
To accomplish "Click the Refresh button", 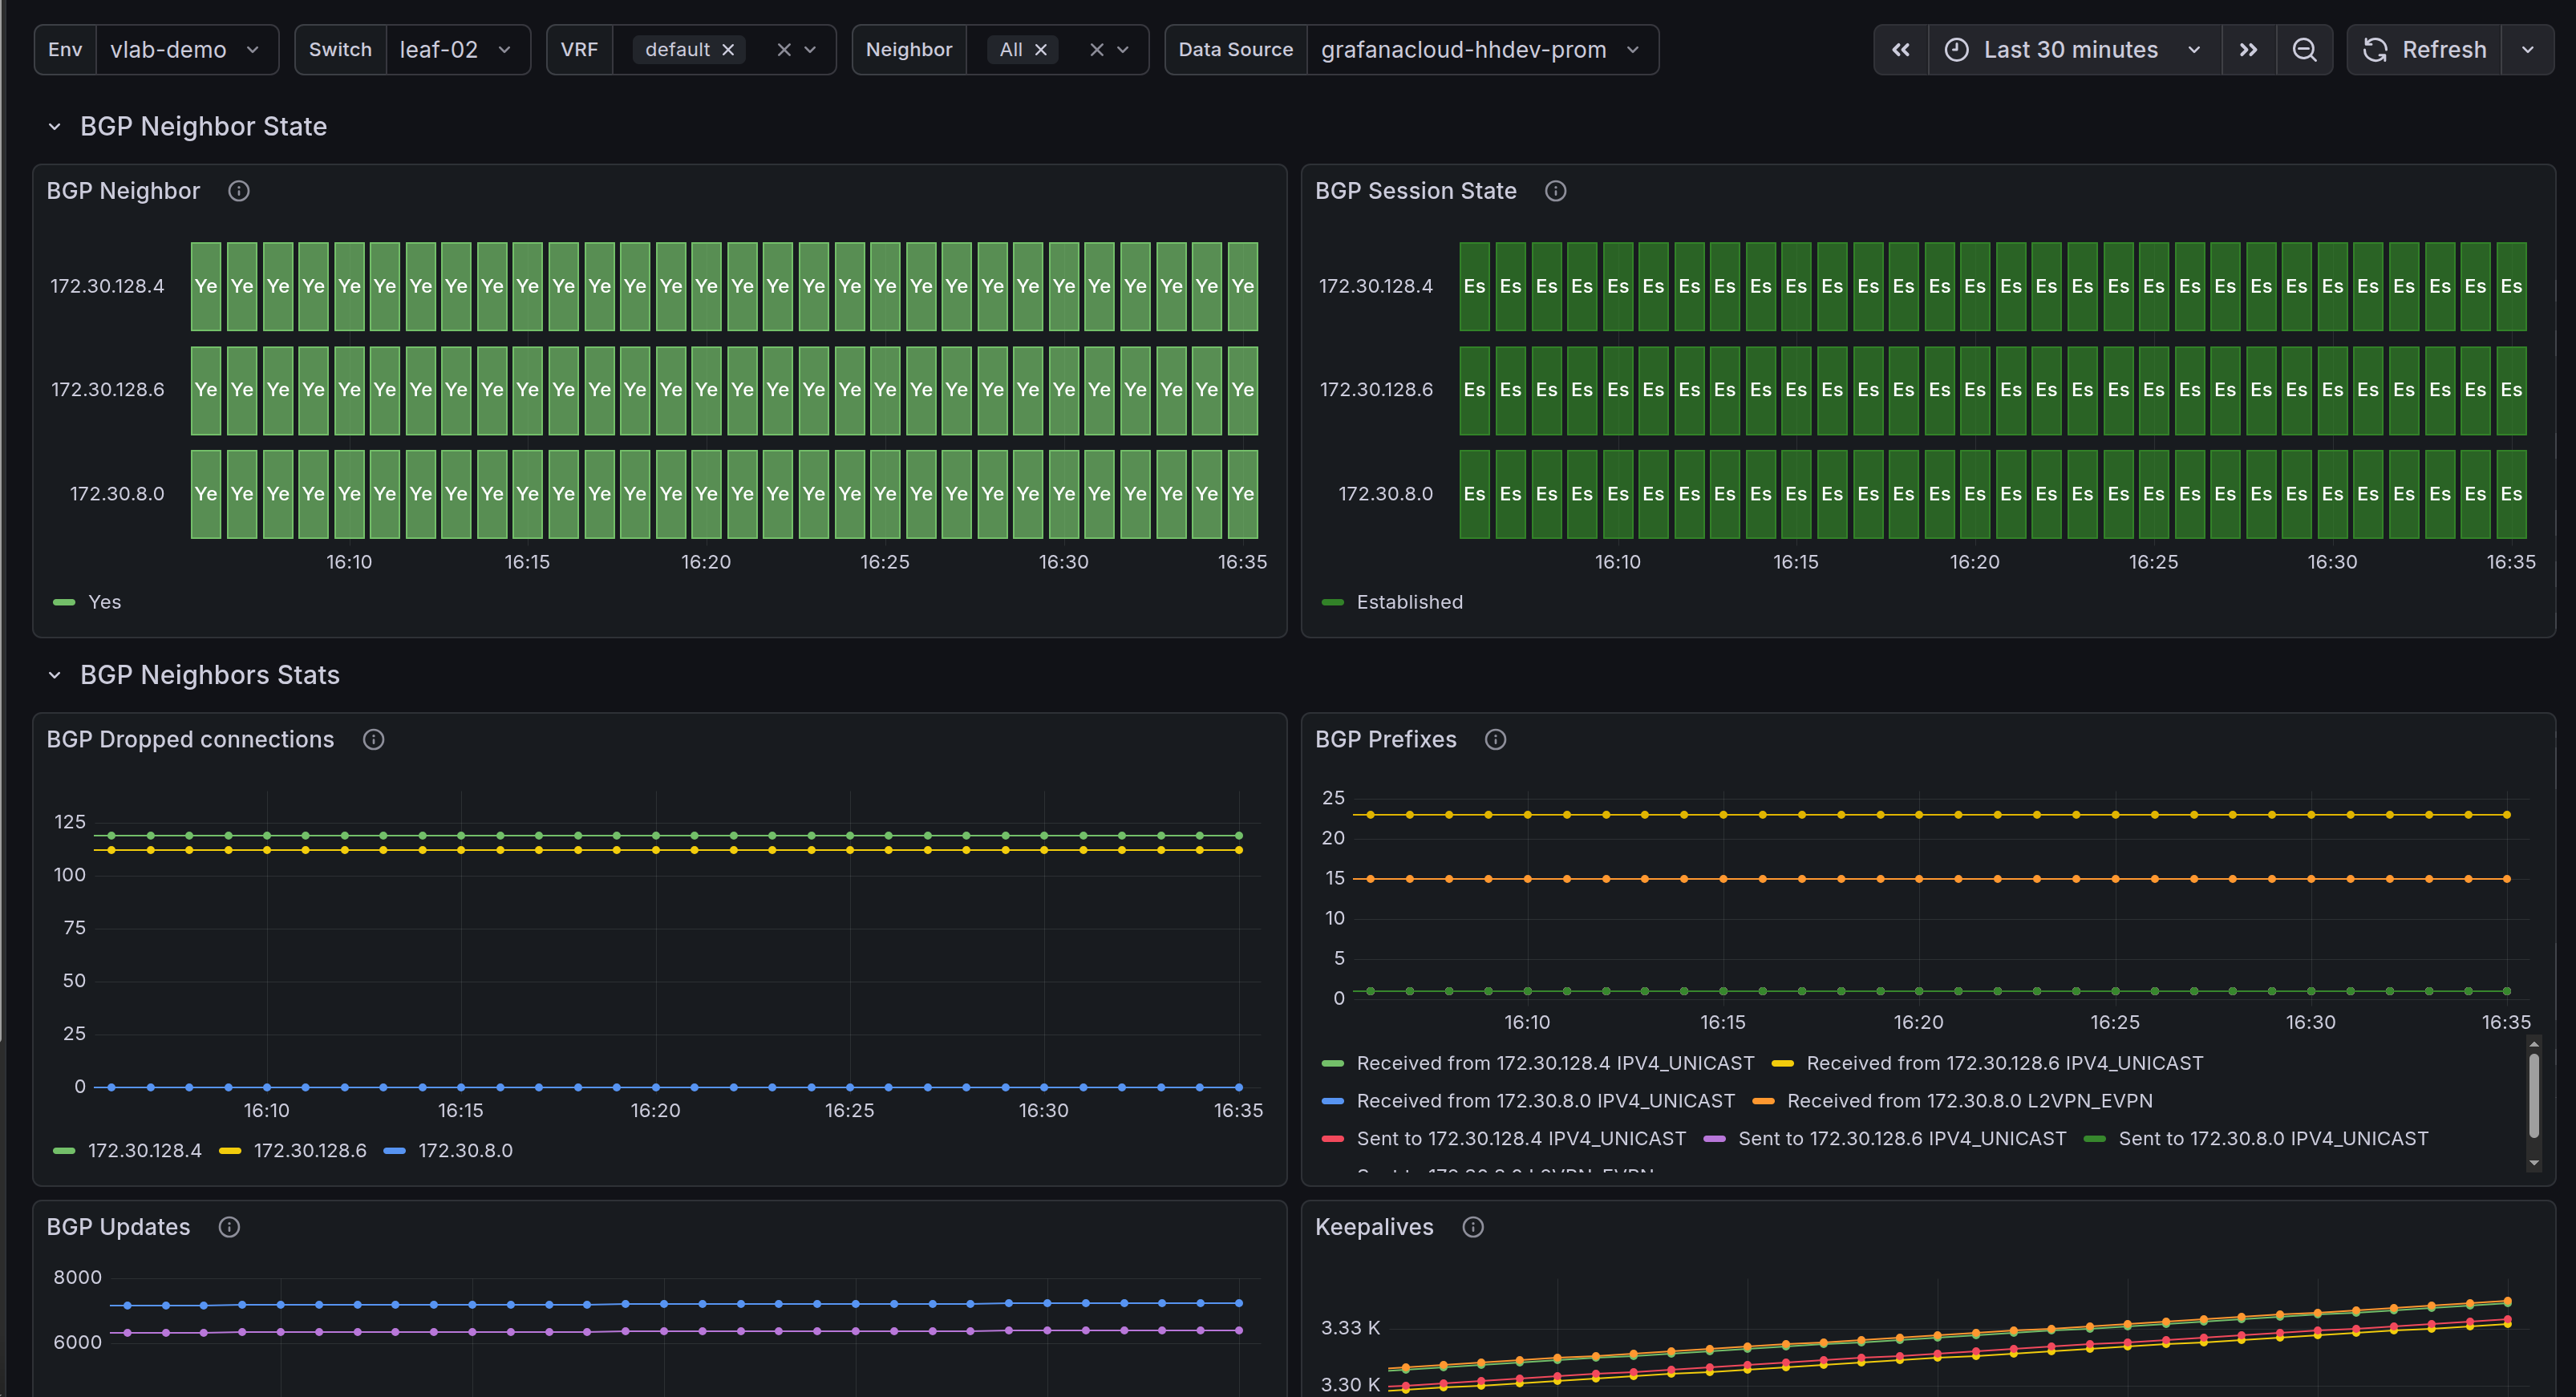I will 2425,50.
